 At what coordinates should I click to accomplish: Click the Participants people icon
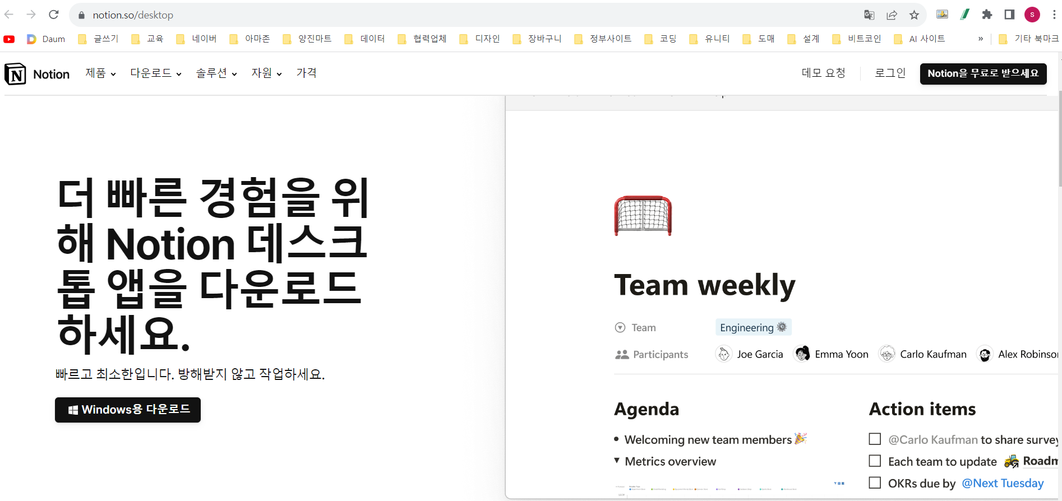click(x=622, y=354)
